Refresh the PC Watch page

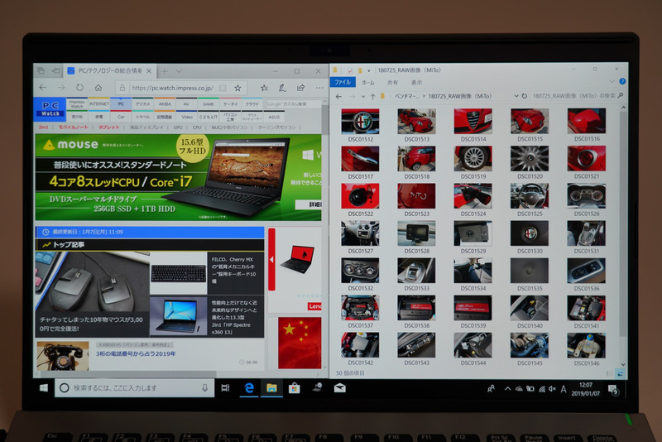[x=79, y=88]
